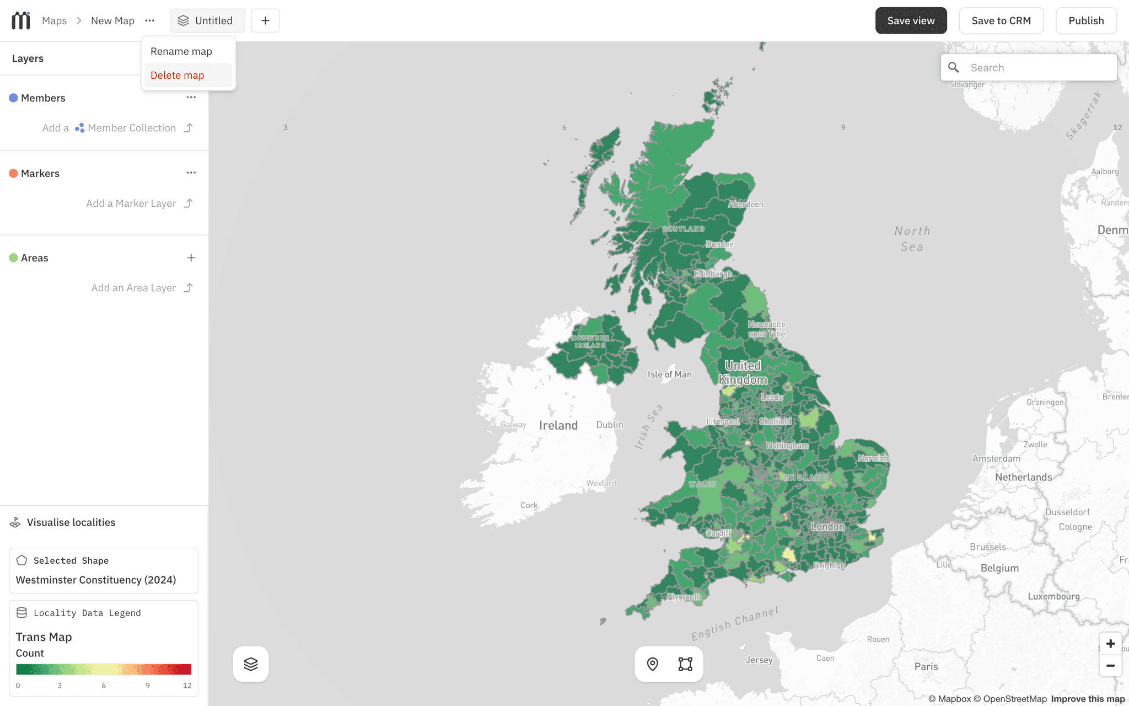Go to Maps in the breadcrumb
This screenshot has width=1129, height=706.
[x=54, y=20]
